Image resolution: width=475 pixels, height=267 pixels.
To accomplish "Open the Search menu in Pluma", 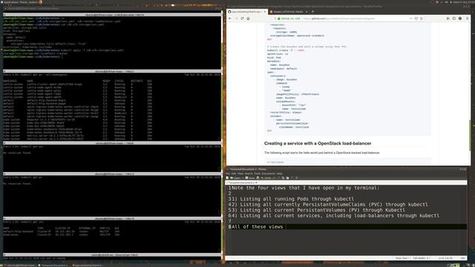I will [249, 174].
